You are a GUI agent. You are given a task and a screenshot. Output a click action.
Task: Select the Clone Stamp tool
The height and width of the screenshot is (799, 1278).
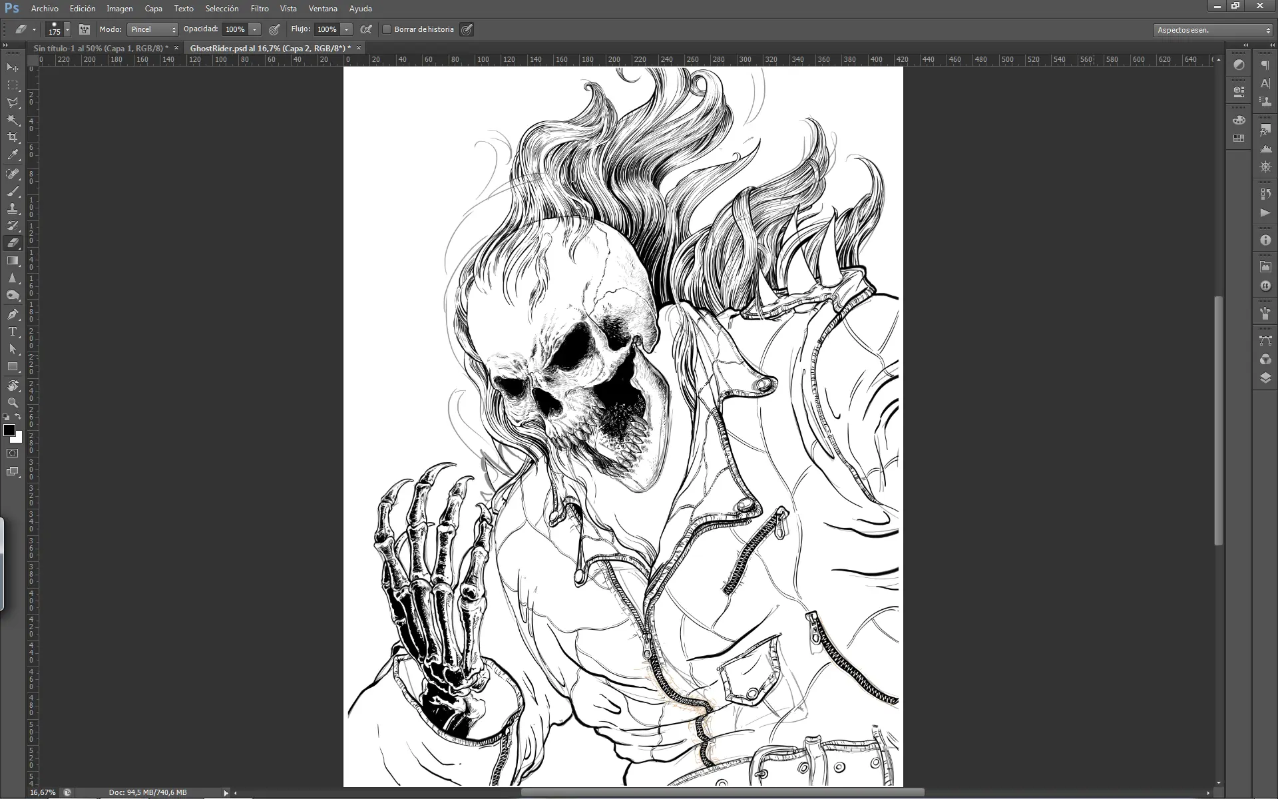(x=13, y=208)
